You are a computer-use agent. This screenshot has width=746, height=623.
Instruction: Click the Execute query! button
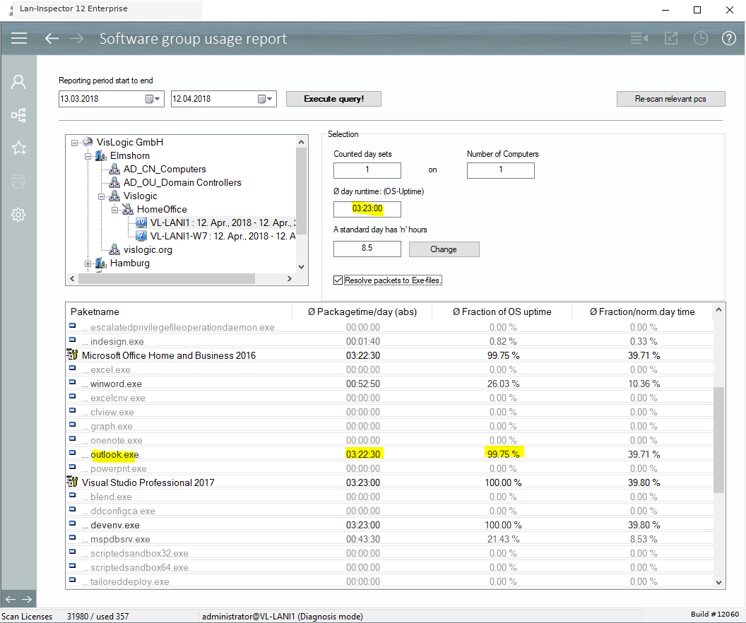click(333, 99)
